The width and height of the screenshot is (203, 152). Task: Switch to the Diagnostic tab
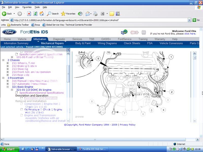click(59, 39)
